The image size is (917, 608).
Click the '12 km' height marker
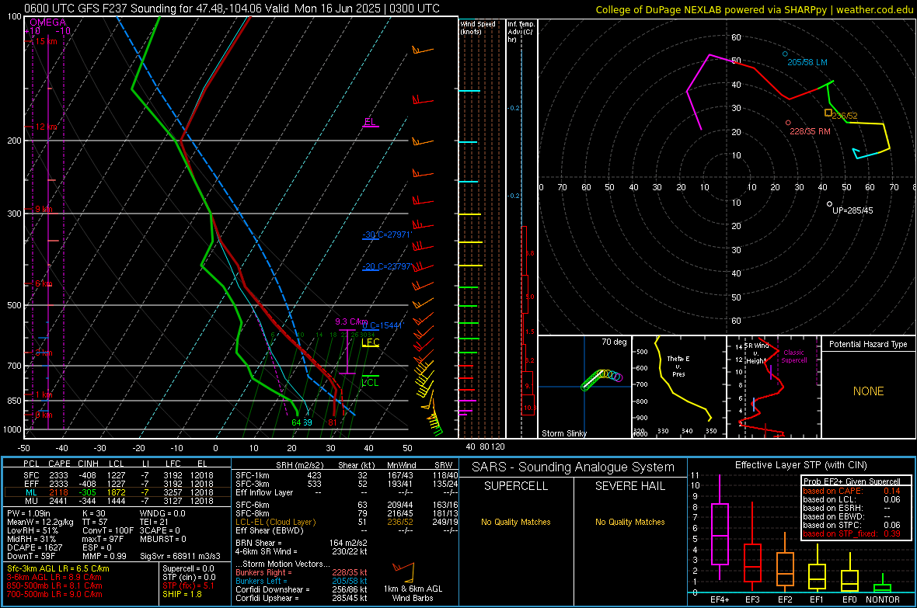pos(45,127)
